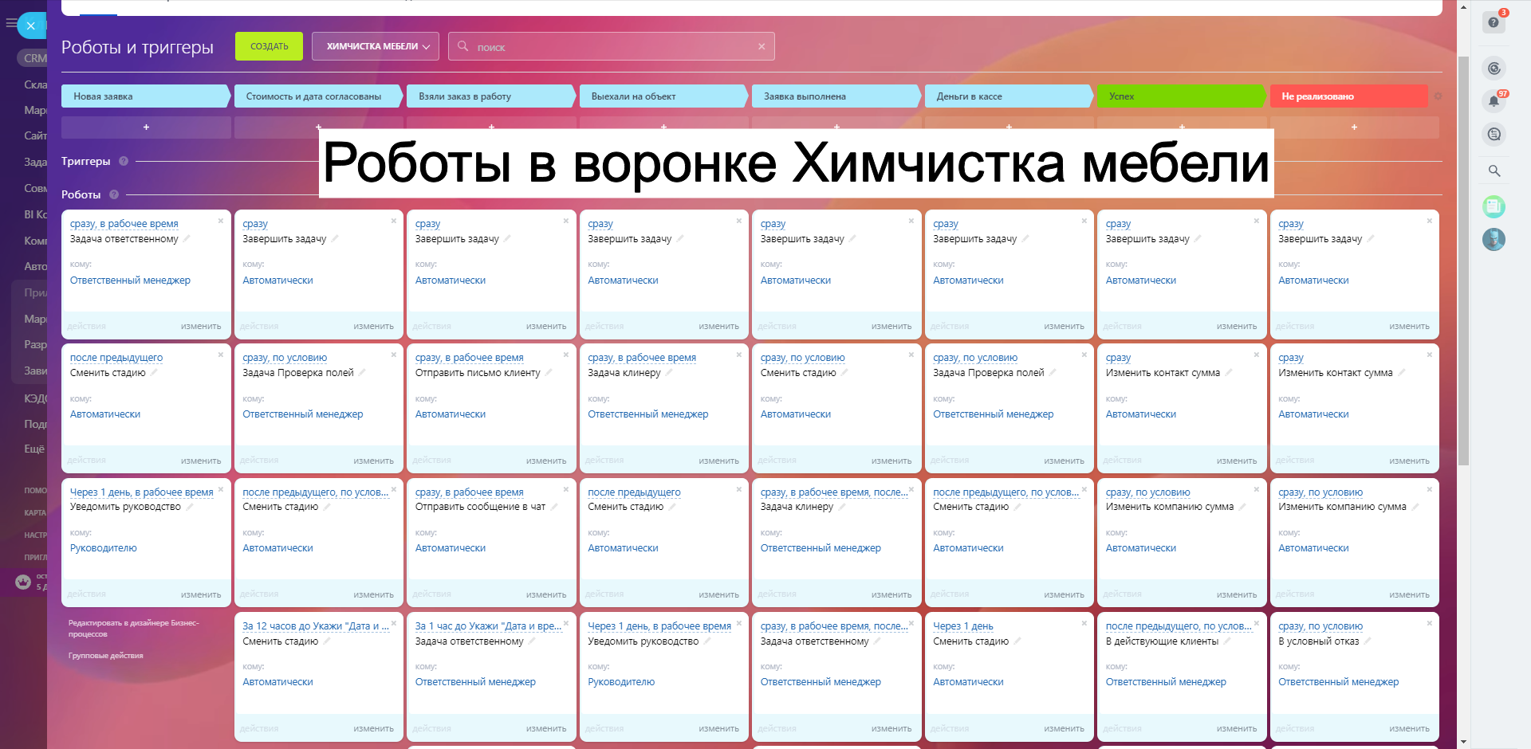Open the help icon with badge 3
Image resolution: width=1531 pixels, height=749 pixels.
[1494, 22]
